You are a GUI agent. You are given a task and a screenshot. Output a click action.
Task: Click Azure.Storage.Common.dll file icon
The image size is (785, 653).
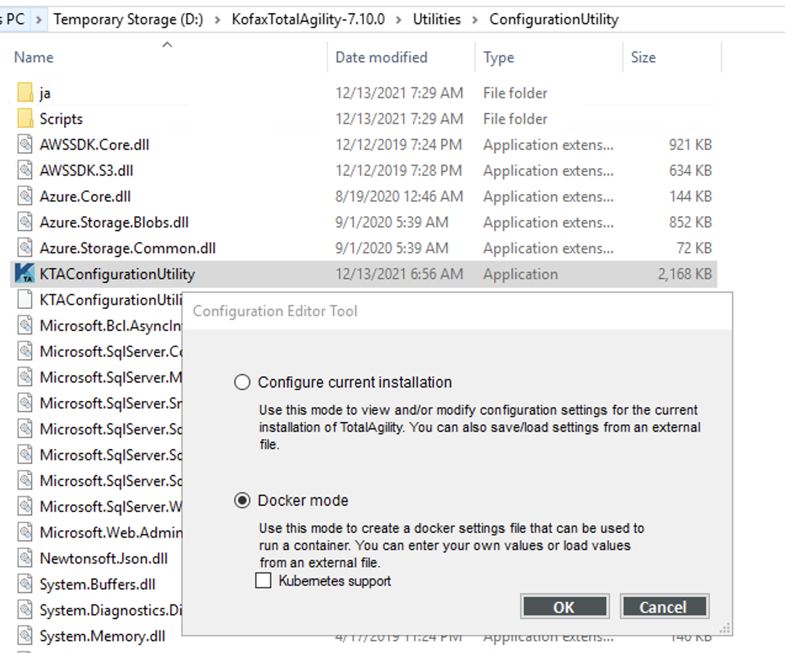[x=25, y=248]
